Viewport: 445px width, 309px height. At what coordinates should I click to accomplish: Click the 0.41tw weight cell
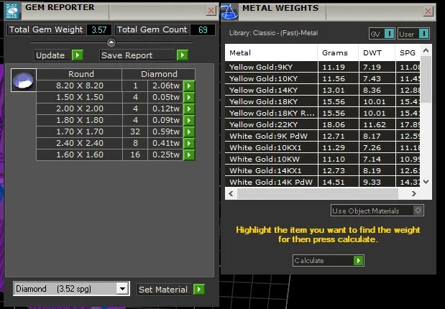point(165,143)
